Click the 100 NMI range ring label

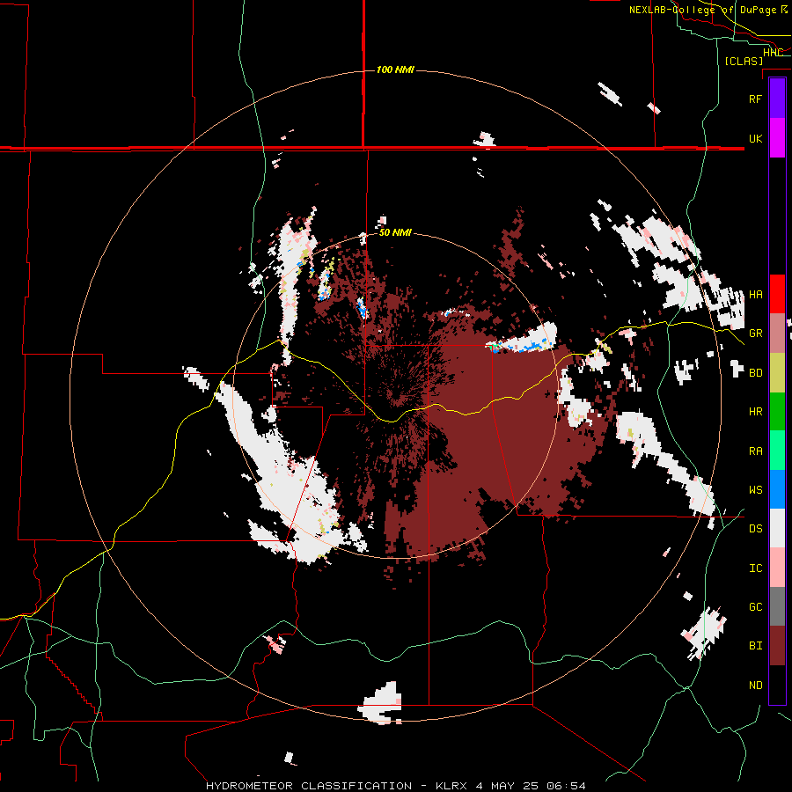point(395,70)
